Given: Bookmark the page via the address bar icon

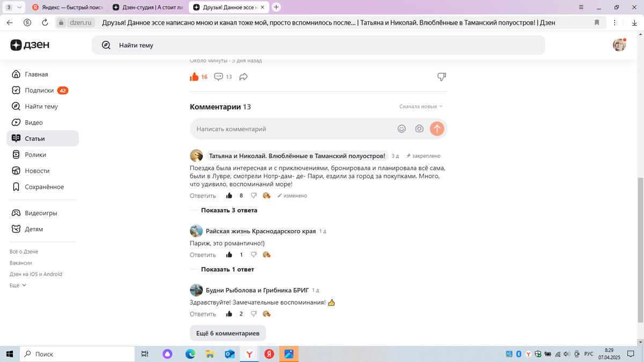Looking at the screenshot, I should 597,23.
